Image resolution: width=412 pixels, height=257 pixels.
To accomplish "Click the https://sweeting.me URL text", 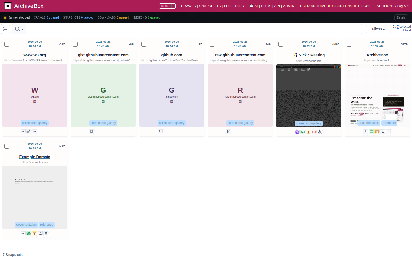I will (x=309, y=61).
